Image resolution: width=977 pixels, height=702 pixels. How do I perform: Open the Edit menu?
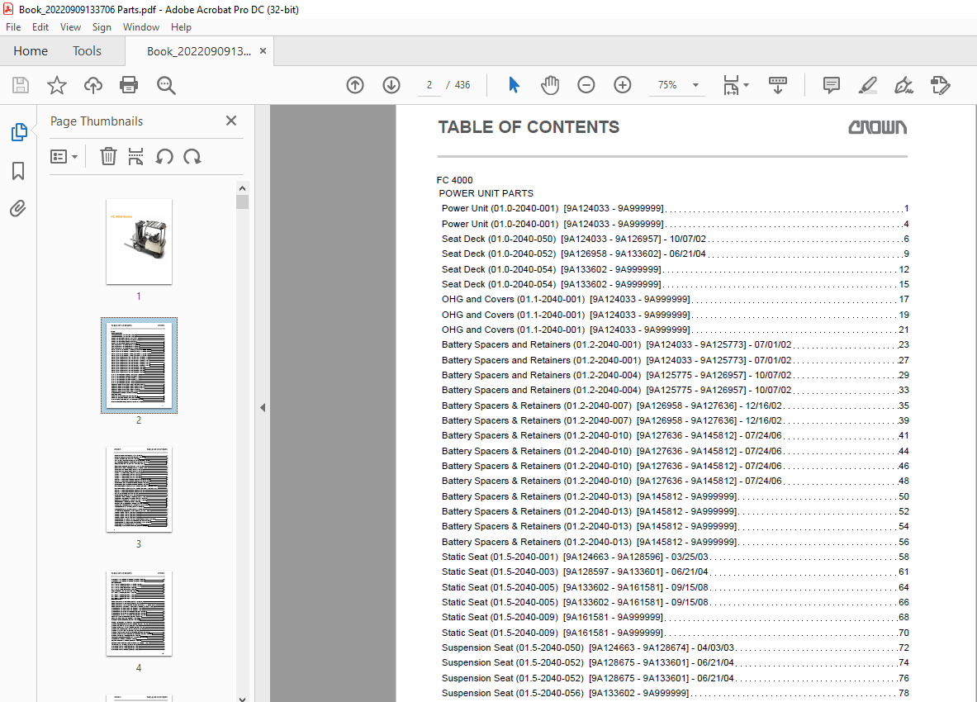[x=40, y=27]
